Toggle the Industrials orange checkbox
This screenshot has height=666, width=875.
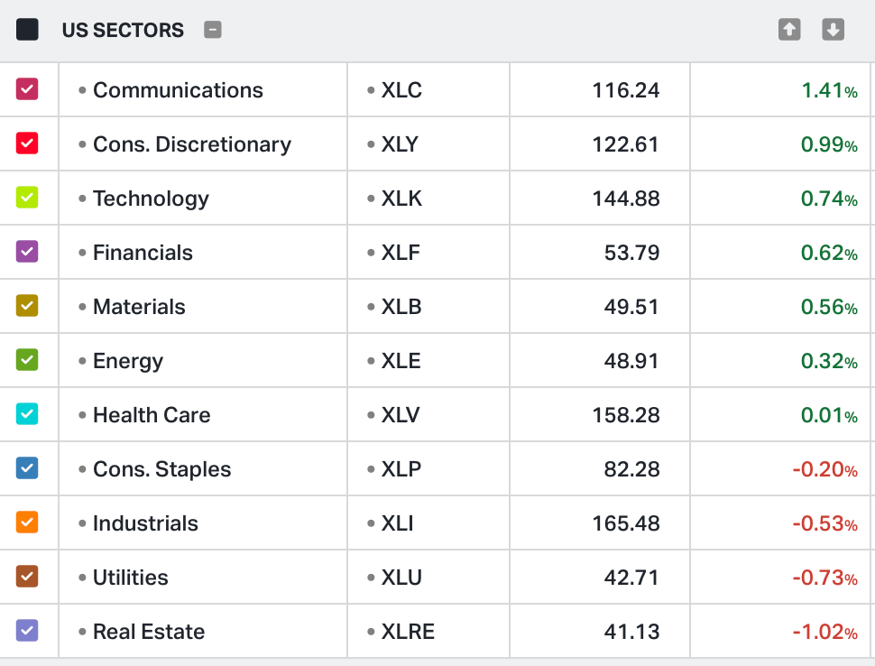click(x=27, y=523)
